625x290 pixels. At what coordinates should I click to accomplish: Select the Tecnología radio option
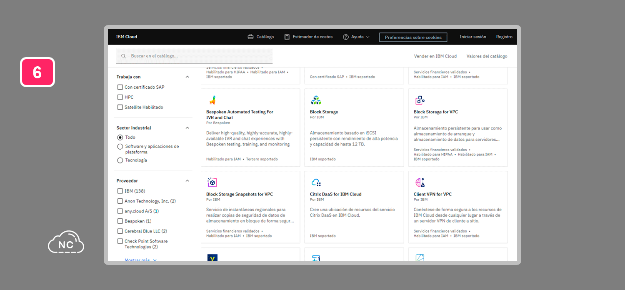click(120, 160)
